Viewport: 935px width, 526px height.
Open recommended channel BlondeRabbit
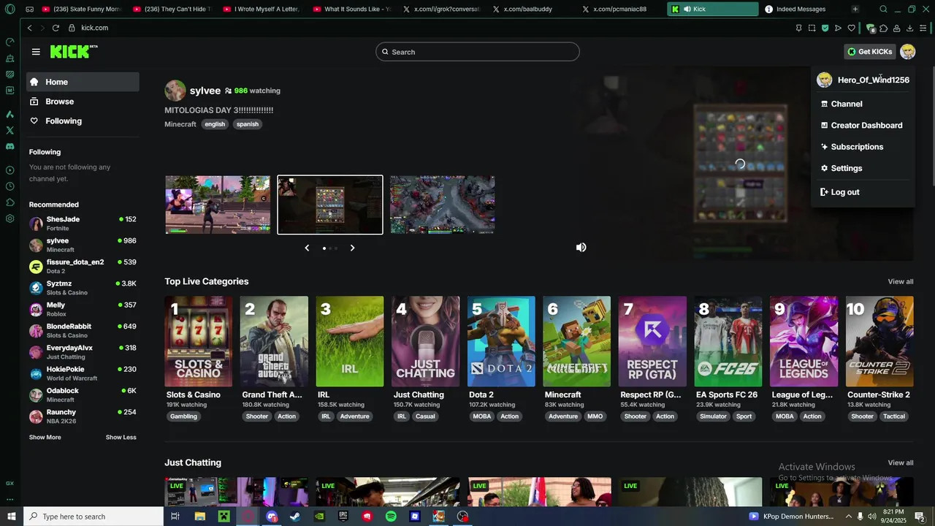(83, 331)
